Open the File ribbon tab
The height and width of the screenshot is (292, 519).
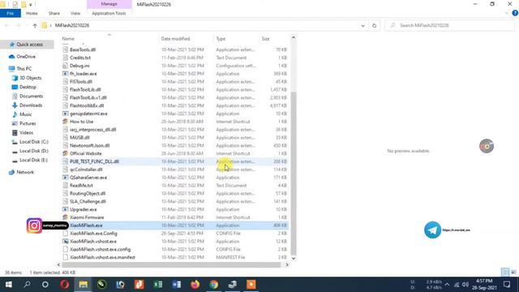tap(11, 13)
